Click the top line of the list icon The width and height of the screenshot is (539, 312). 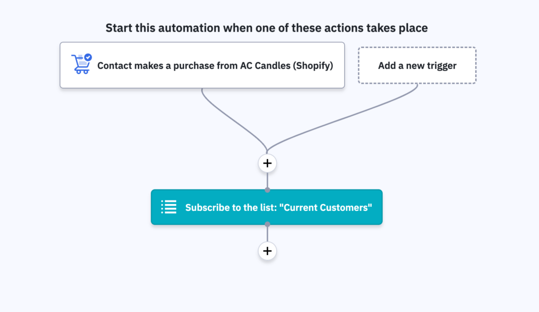pyautogui.click(x=169, y=202)
